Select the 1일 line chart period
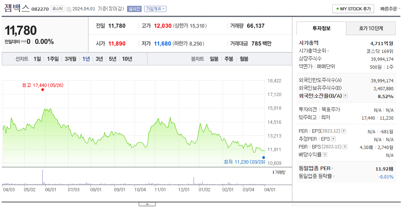 (x=37, y=59)
